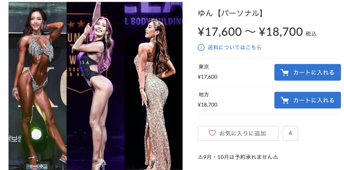
Task: Open the 送料についてはこちら shipping link
Action: (x=234, y=47)
